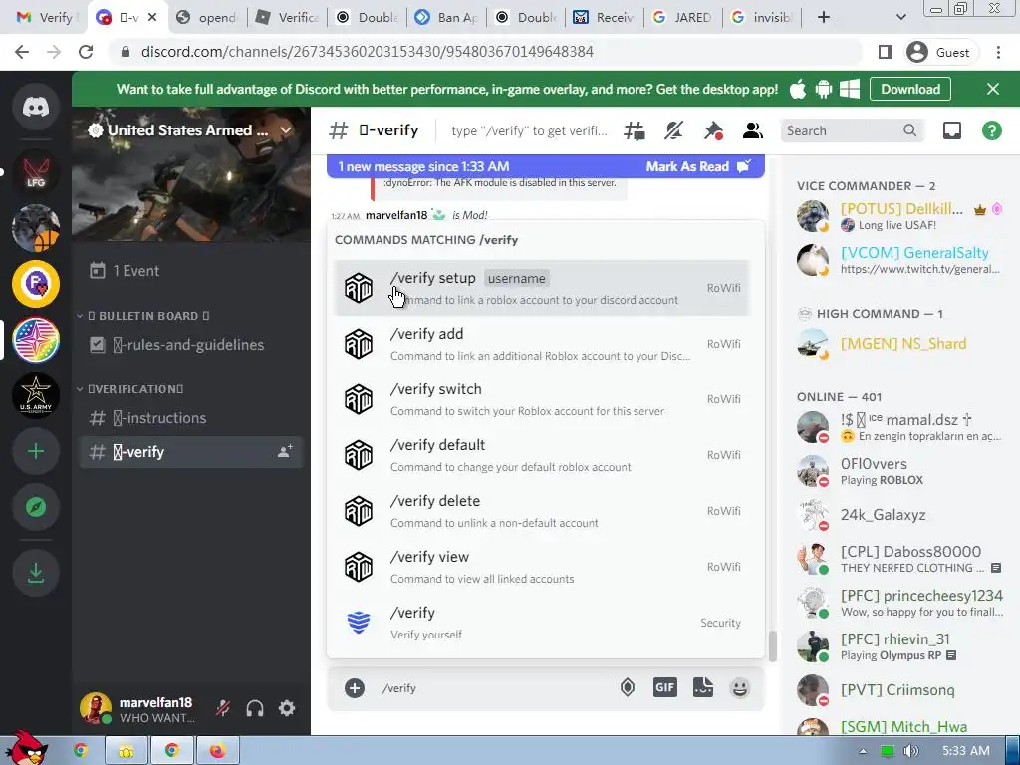Open a new Chrome tab

click(x=823, y=18)
